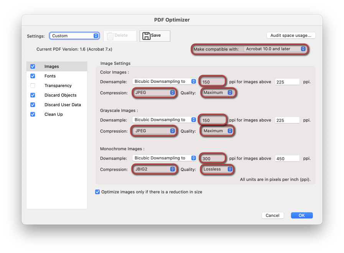The height and width of the screenshot is (253, 344).
Task: Toggle the Discard User Data checkbox
Action: point(33,105)
